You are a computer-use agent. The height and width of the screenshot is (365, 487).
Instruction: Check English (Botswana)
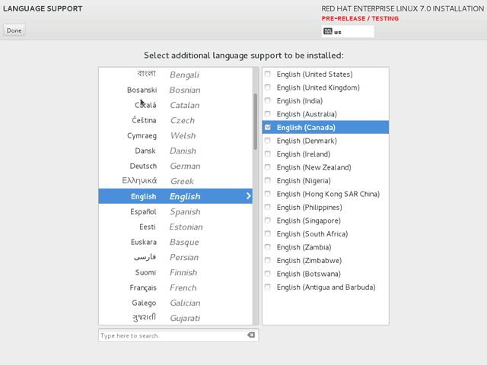267,274
